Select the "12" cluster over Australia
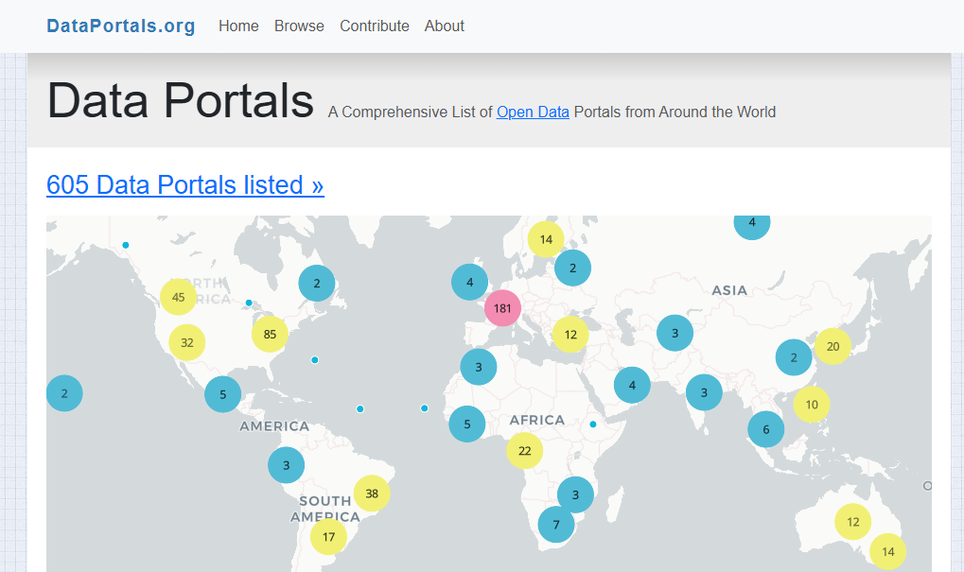964x572 pixels. [x=851, y=521]
